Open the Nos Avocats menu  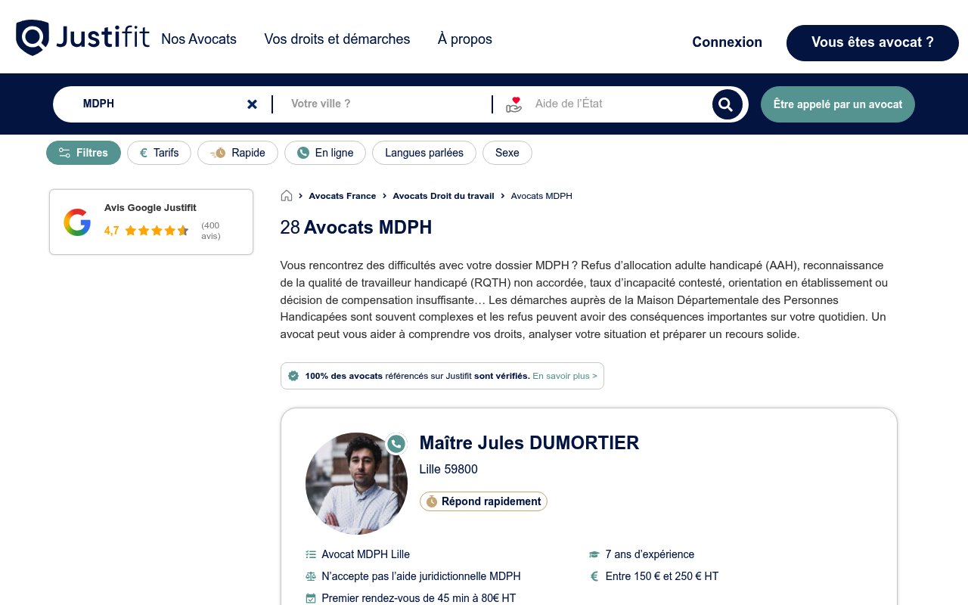pos(199,39)
